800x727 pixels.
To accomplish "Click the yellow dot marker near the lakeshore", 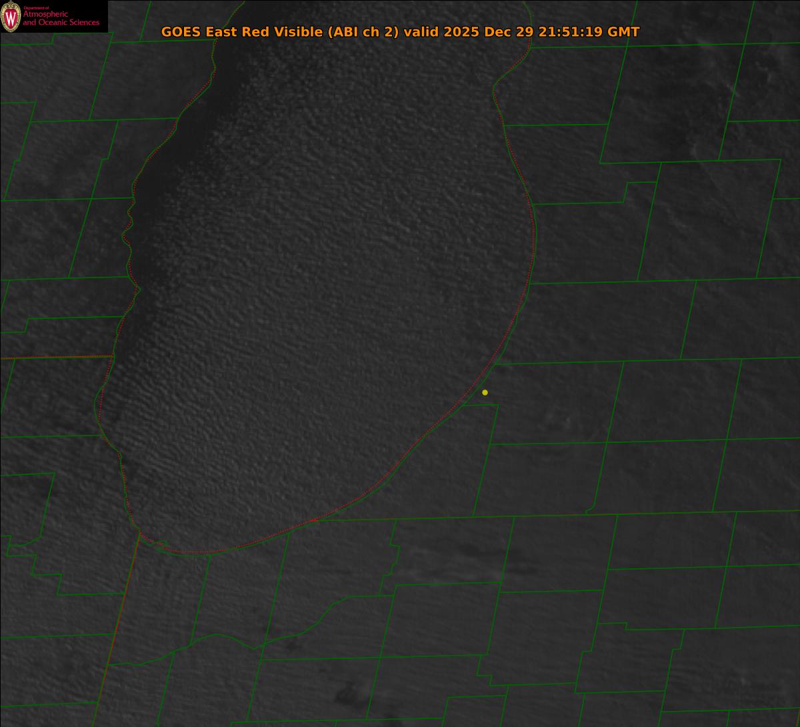I will [x=485, y=392].
